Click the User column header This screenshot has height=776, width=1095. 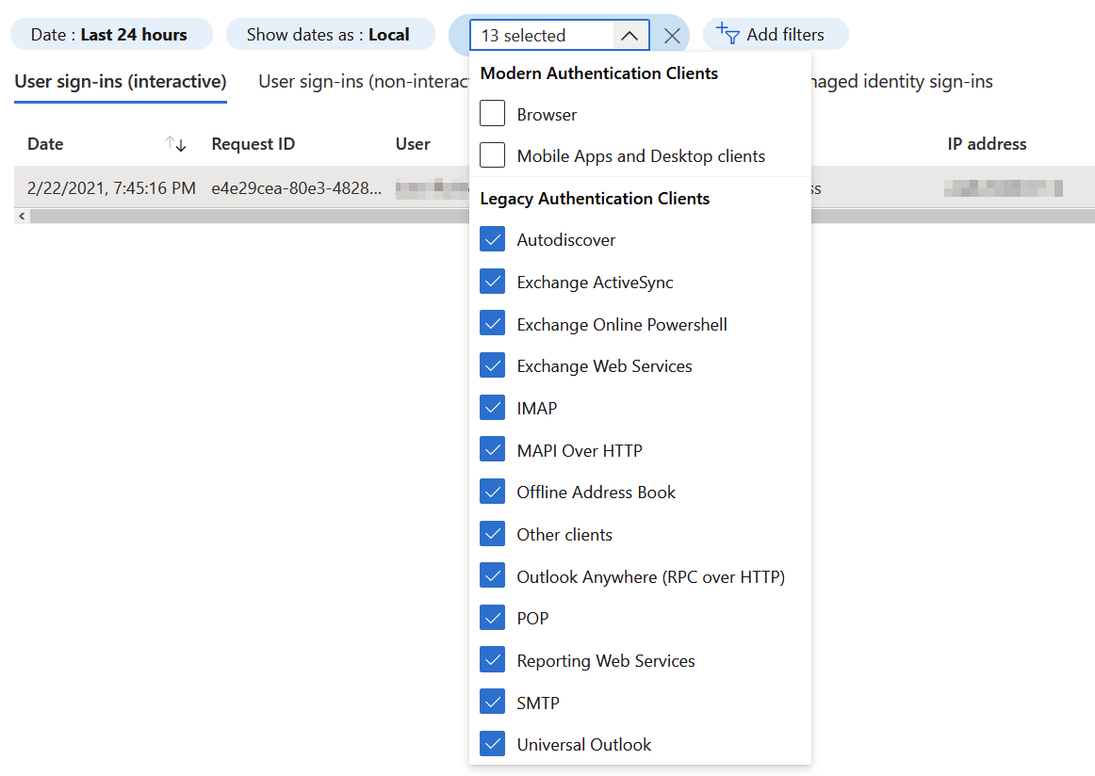click(x=413, y=144)
